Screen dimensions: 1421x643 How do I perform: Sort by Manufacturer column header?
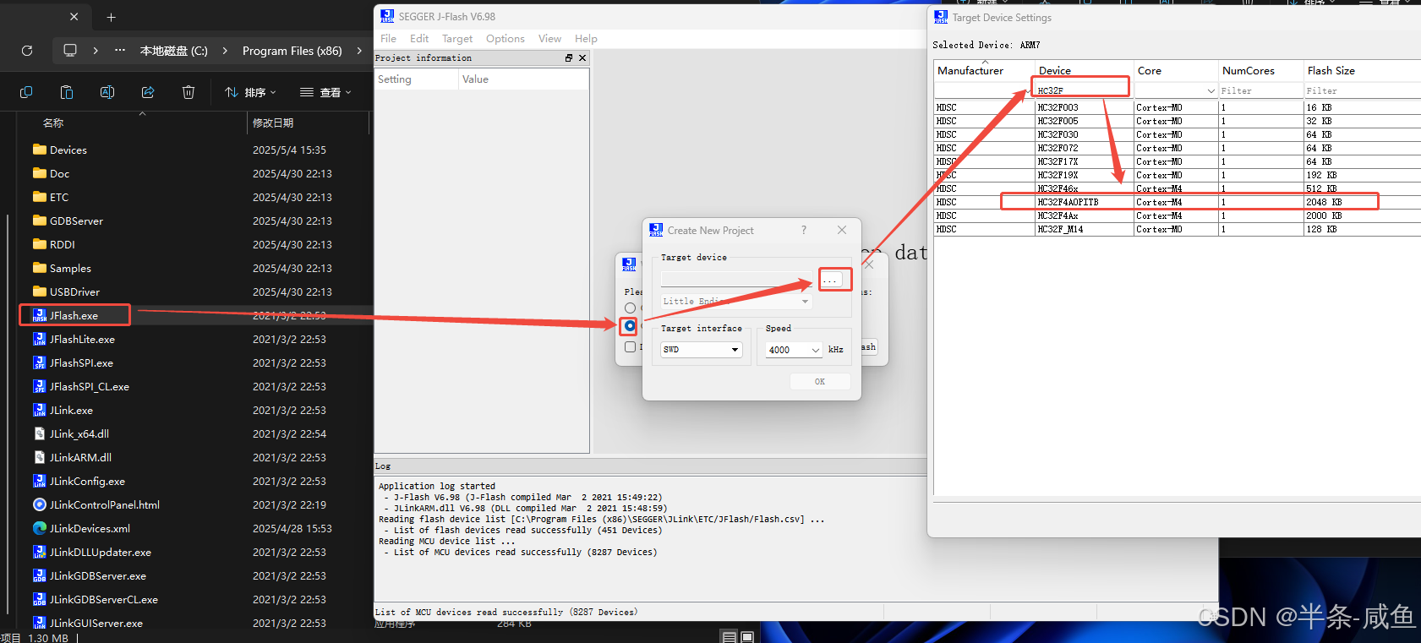[984, 71]
